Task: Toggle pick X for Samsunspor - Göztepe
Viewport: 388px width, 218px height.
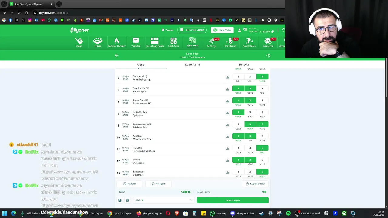Action: [250, 124]
